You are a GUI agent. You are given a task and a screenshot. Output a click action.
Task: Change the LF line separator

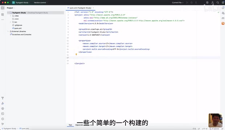(x=199, y=129)
